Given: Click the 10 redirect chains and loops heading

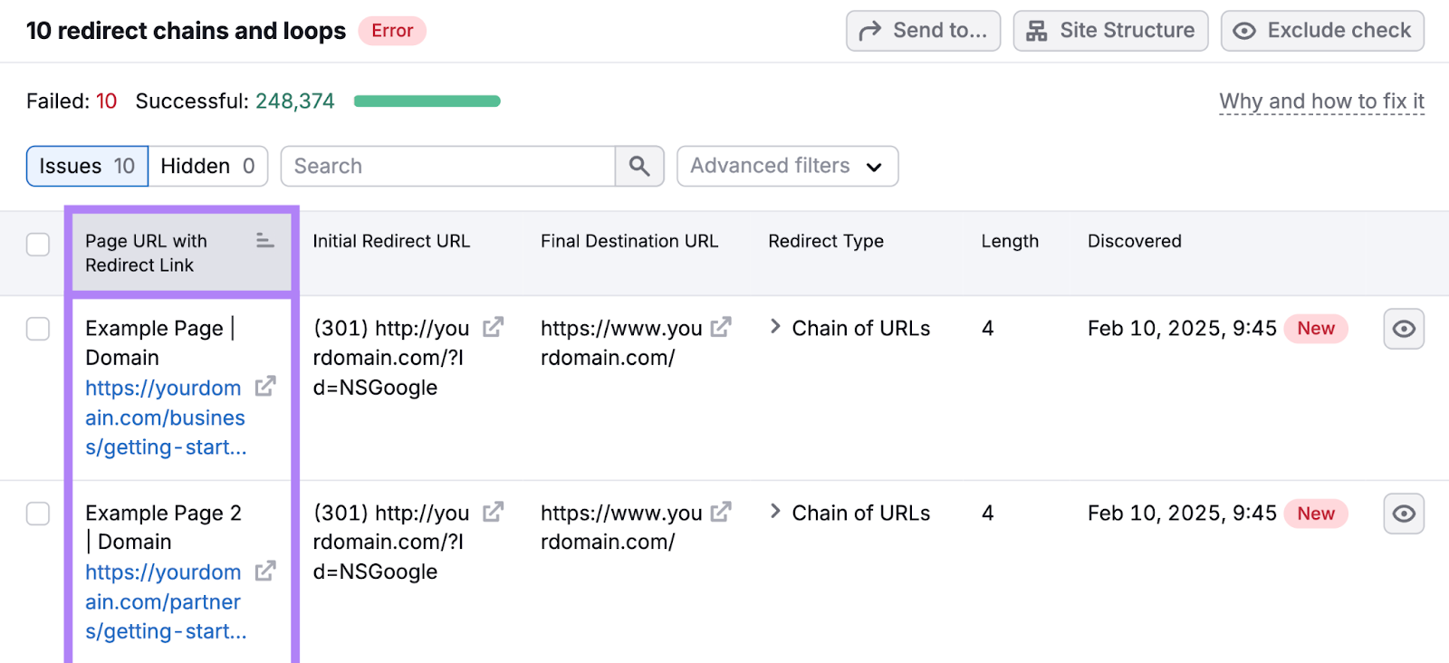Looking at the screenshot, I should [x=186, y=31].
